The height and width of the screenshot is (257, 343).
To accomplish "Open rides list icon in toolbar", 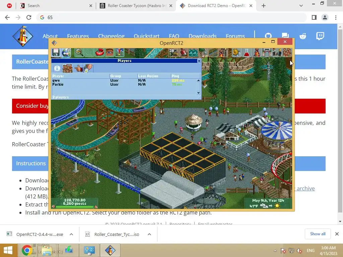I will (x=257, y=53).
